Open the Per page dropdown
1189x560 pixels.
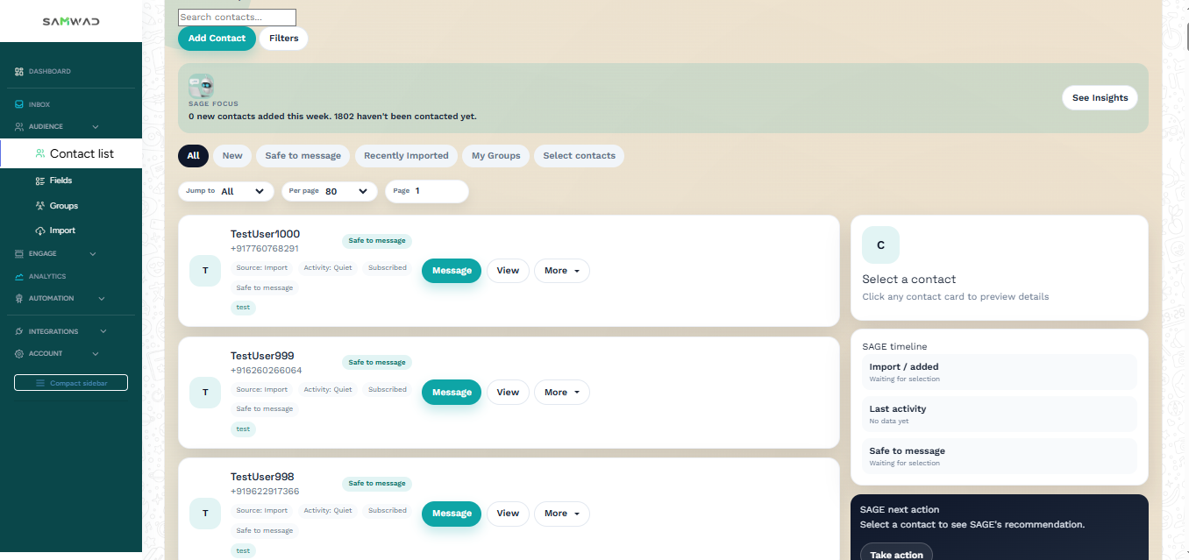330,191
